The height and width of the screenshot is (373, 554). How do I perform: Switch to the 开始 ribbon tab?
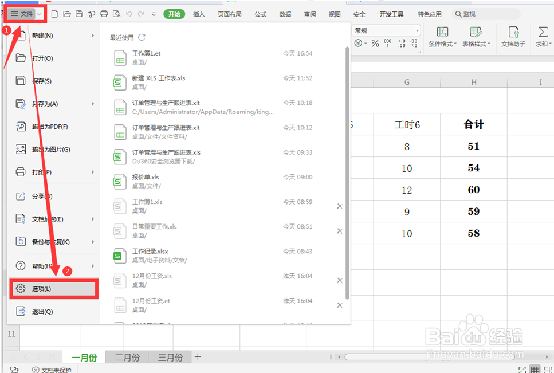tap(174, 14)
